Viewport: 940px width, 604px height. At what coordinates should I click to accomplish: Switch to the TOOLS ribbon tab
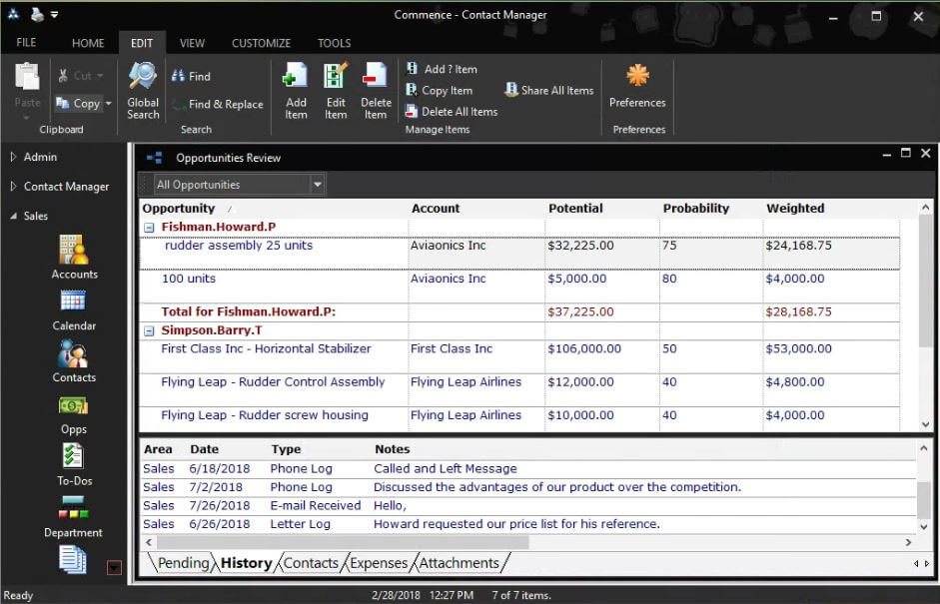pyautogui.click(x=334, y=43)
